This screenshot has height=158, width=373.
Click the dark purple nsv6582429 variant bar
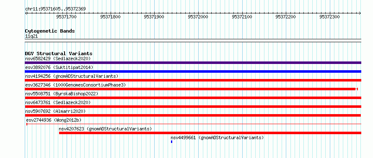coord(193,63)
